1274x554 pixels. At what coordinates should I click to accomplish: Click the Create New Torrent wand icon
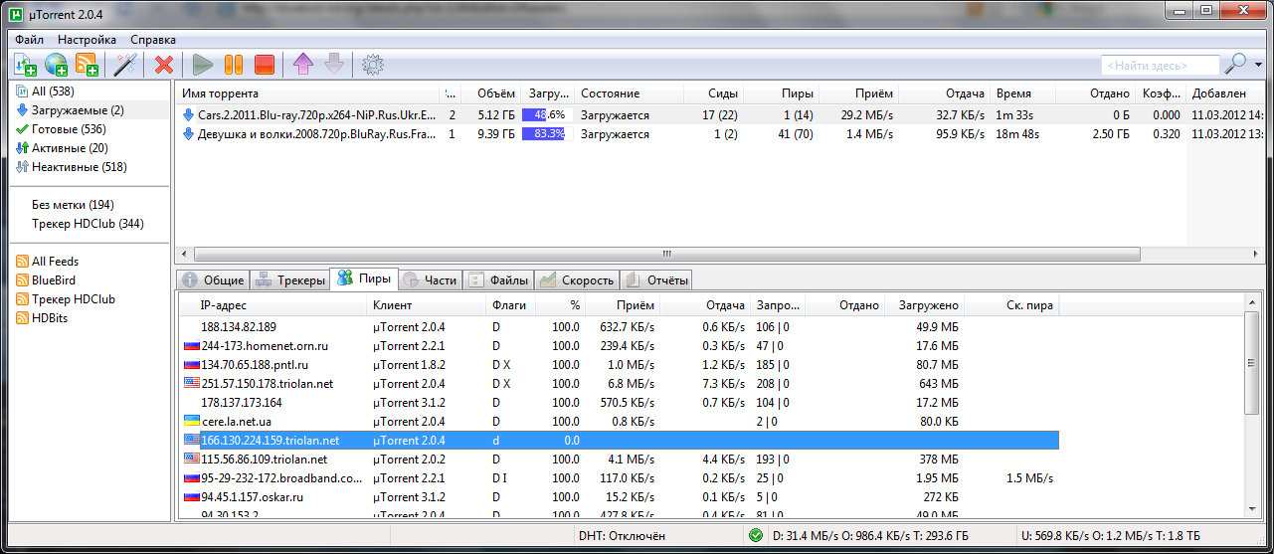pos(125,65)
